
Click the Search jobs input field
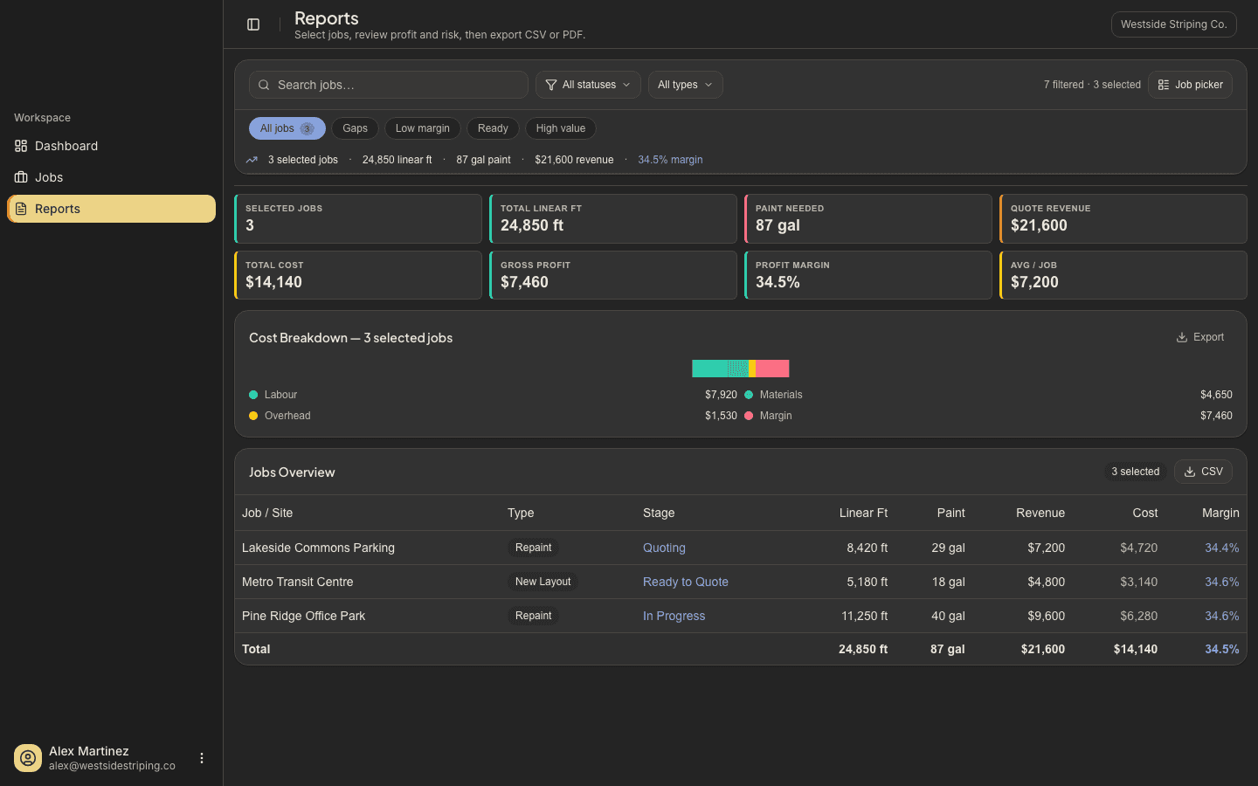[389, 85]
